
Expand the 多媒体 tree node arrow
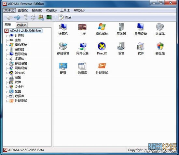click(7, 59)
